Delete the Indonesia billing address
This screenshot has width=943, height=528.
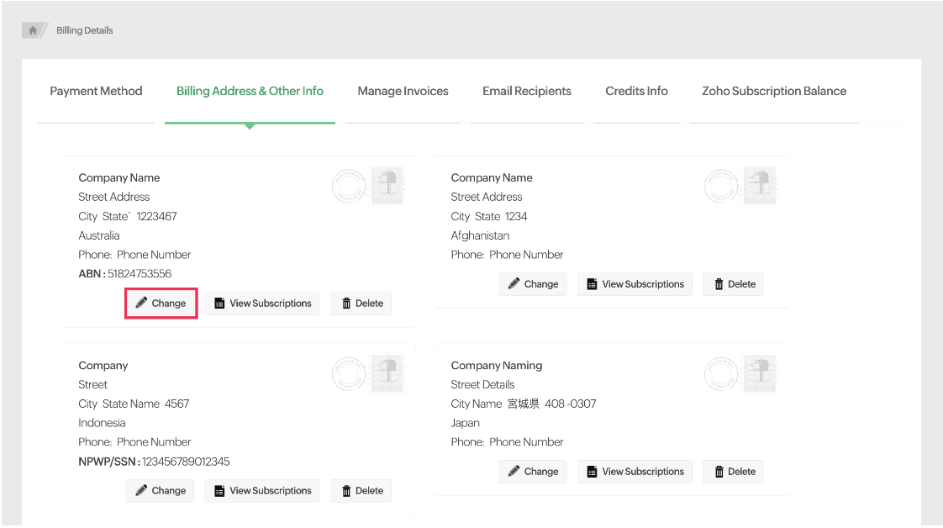[361, 491]
